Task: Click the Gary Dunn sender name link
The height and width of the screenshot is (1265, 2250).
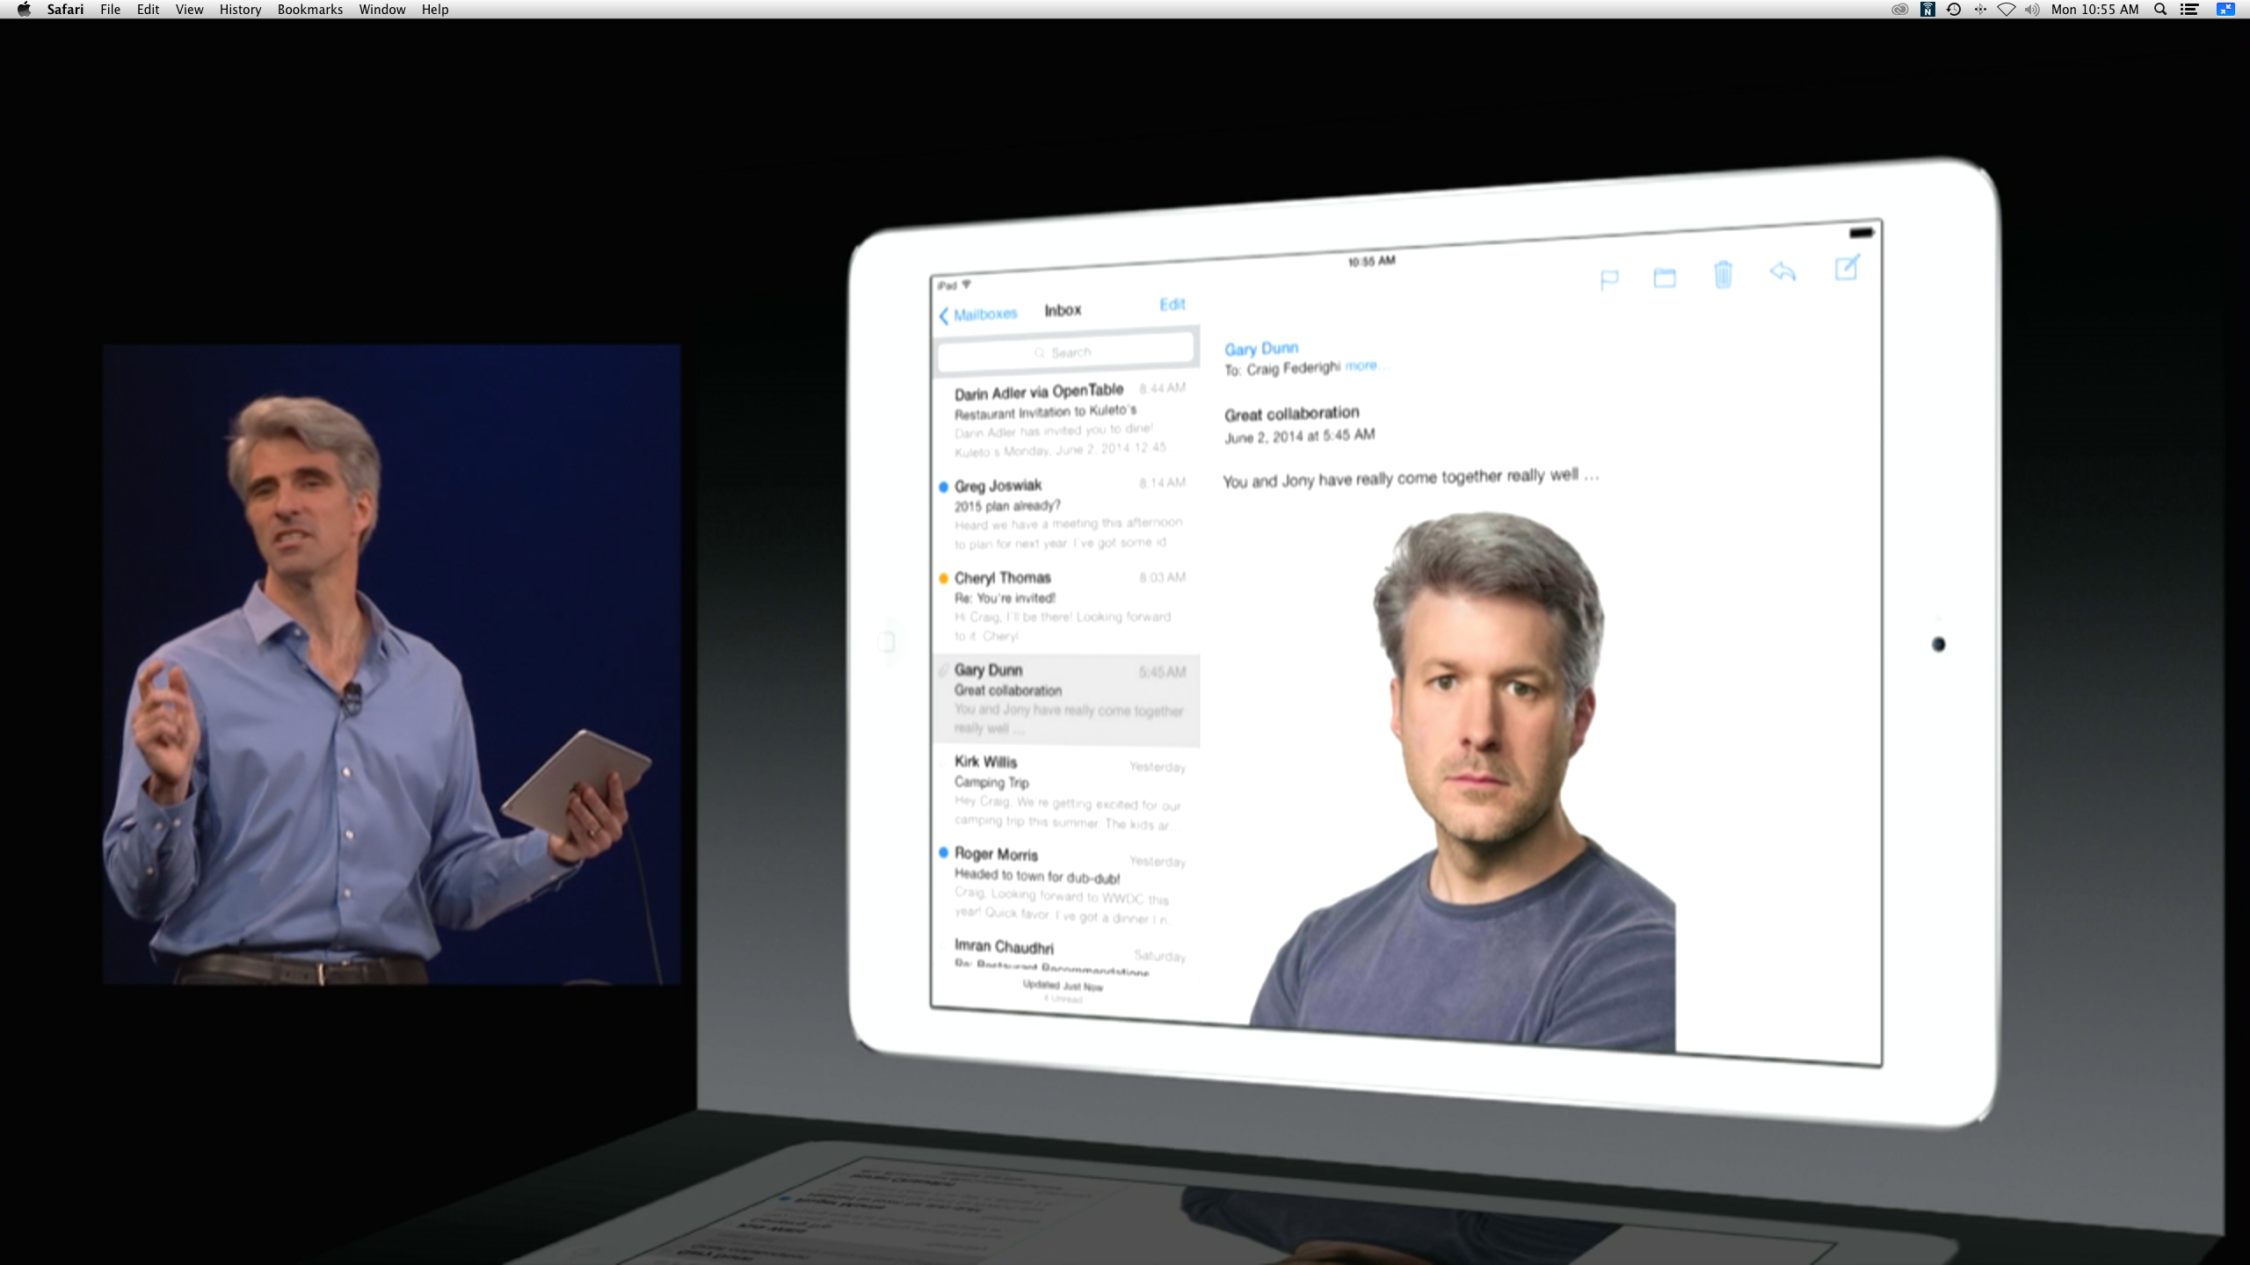Action: tap(1260, 349)
